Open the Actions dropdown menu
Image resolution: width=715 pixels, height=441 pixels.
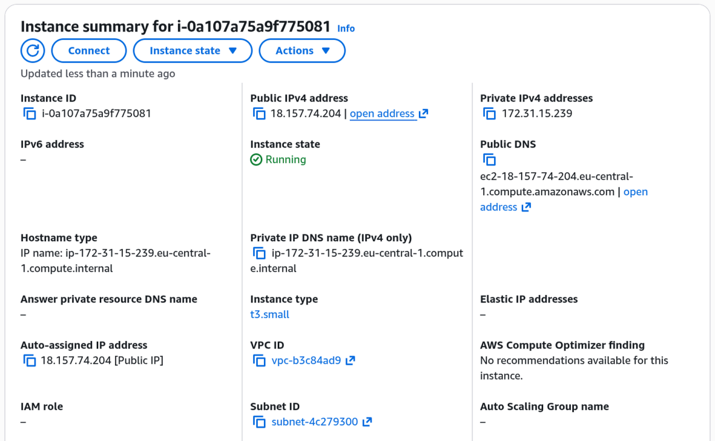(x=302, y=50)
